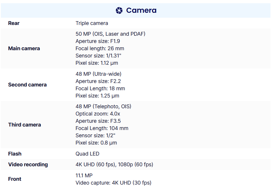Click the Focal Length: 18 mm line
The width and height of the screenshot is (271, 195).
pyautogui.click(x=100, y=89)
